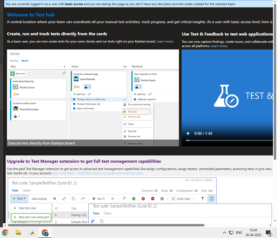Open the 'New' dropdown in the test suite toolbar
The width and height of the screenshot is (277, 238).
pos(19,198)
